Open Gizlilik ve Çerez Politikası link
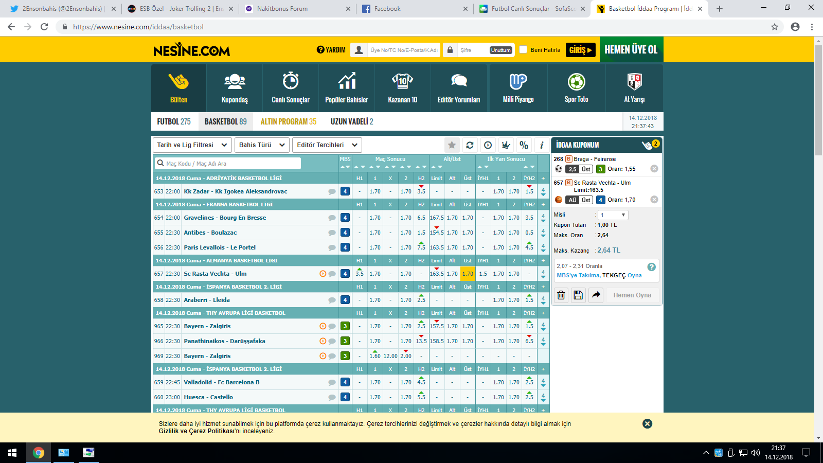 [x=196, y=431]
